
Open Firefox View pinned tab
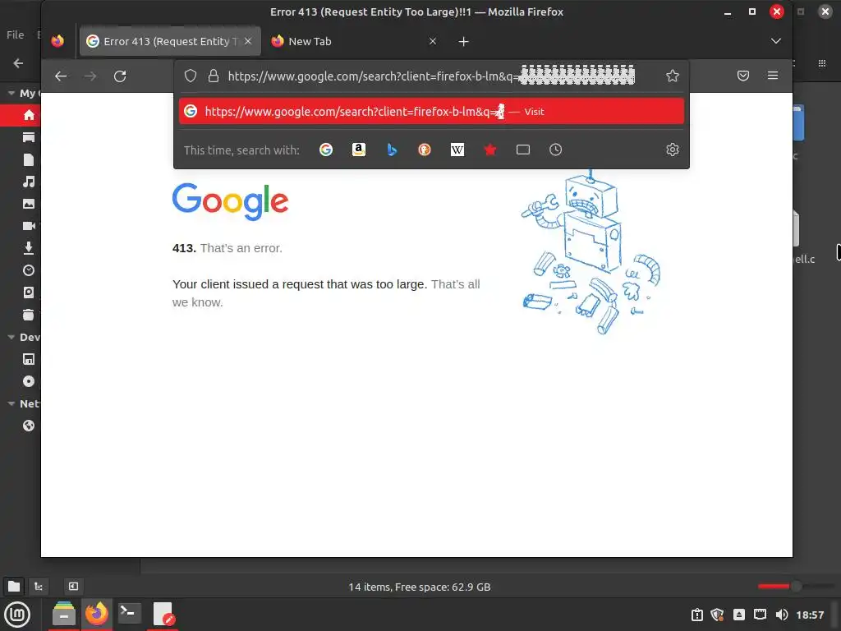point(57,41)
